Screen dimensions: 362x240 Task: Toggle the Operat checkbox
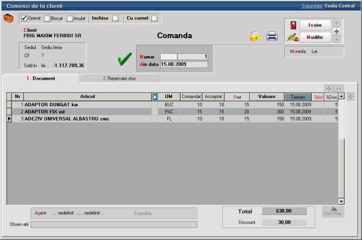[24, 18]
